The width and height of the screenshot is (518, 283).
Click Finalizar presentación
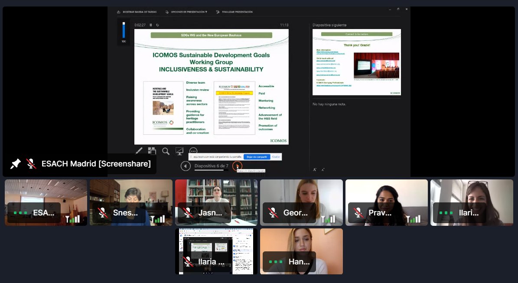[234, 12]
